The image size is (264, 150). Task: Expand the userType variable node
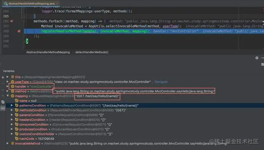(7, 81)
